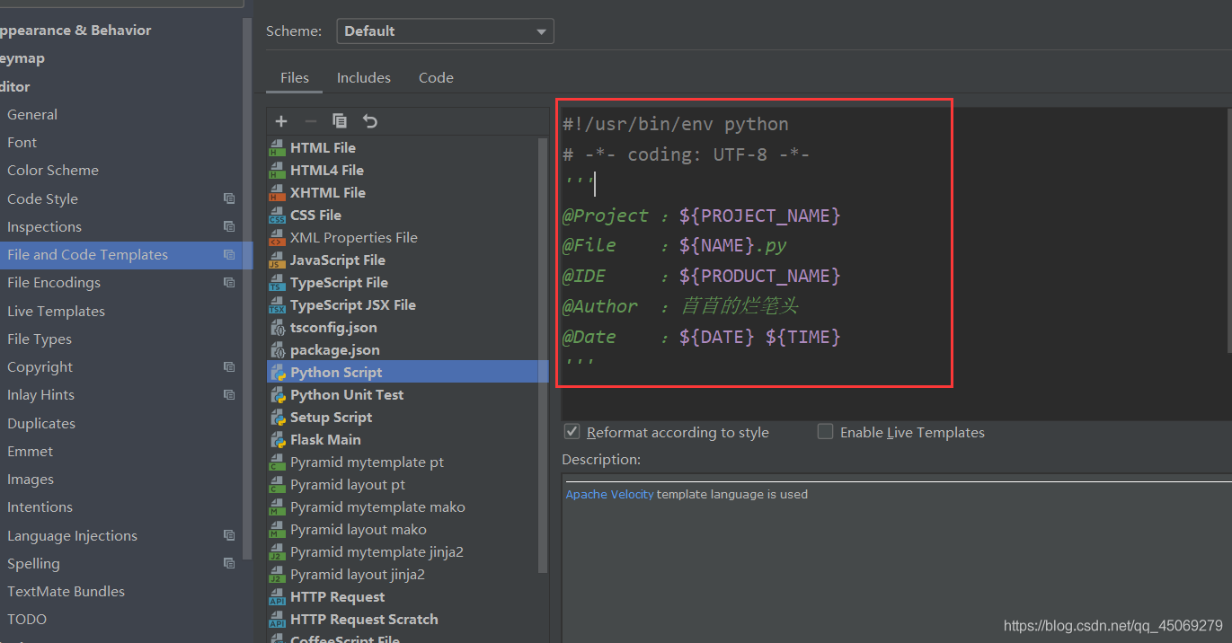Select the Flask Main template
1232x643 pixels.
coord(325,440)
